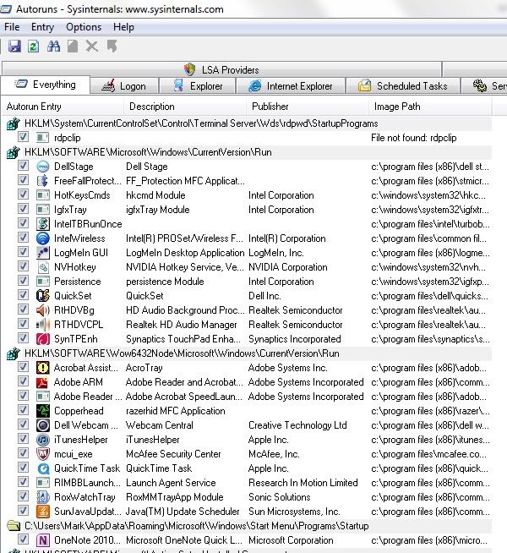Click the iTunesHelper entry icon

point(43,440)
